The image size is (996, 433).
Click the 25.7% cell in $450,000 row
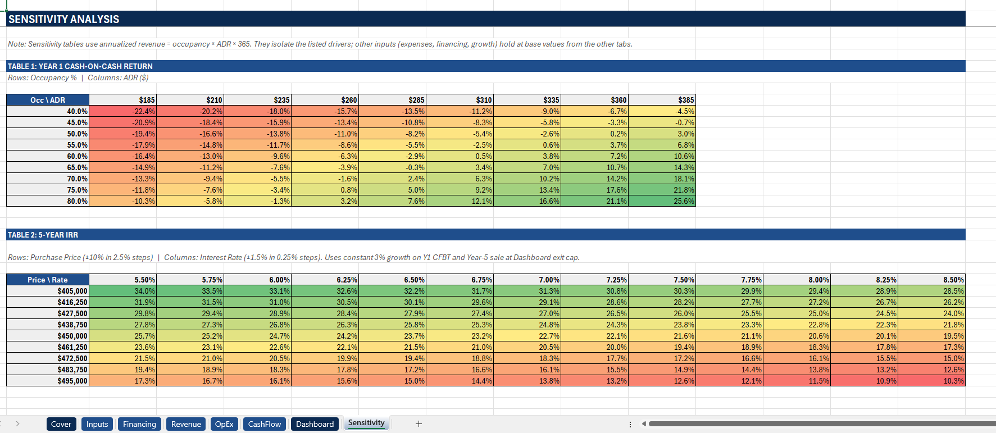click(x=122, y=336)
